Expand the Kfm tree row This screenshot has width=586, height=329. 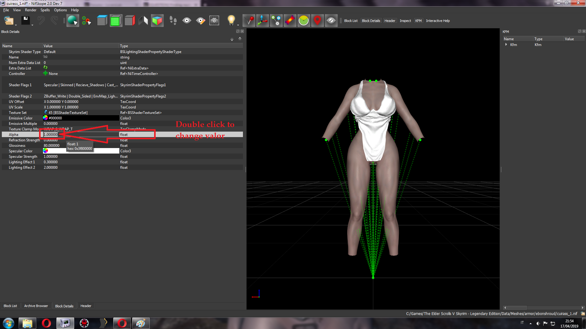tap(506, 44)
